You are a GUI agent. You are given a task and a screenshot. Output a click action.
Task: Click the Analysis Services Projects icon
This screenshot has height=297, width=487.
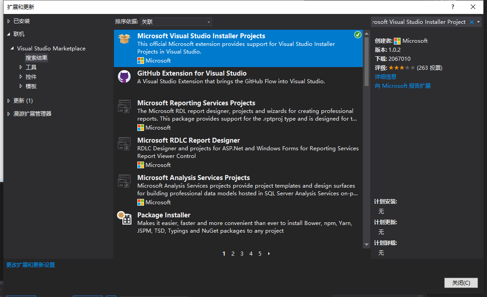tap(124, 181)
